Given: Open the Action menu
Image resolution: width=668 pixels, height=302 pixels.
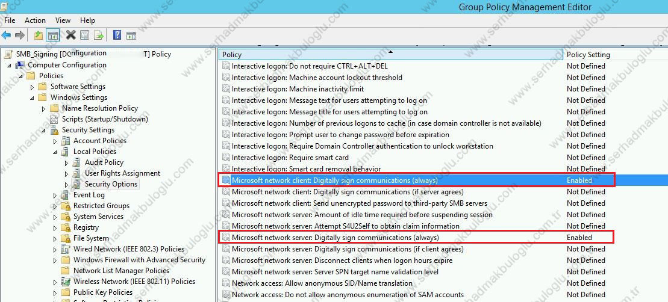Looking at the screenshot, I should (x=35, y=20).
